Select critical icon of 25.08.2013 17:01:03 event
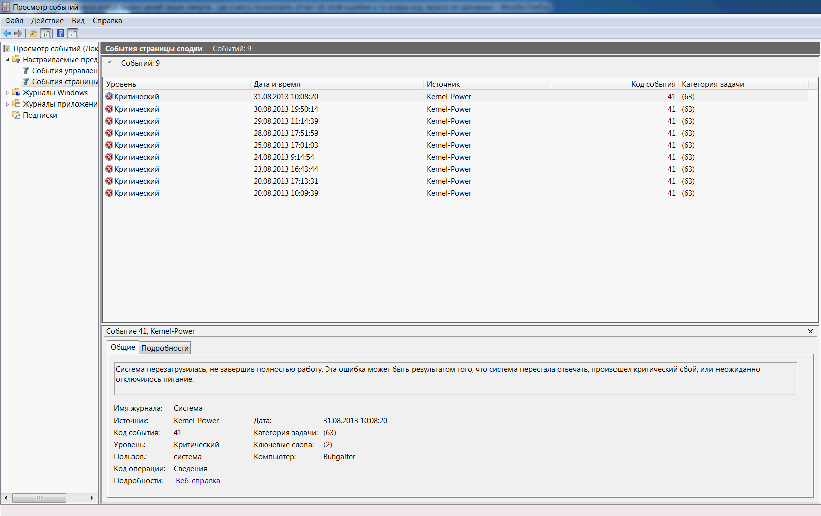The image size is (821, 516). coord(109,145)
